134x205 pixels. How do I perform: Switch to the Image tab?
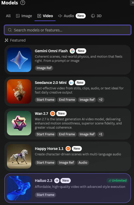click(x=24, y=16)
